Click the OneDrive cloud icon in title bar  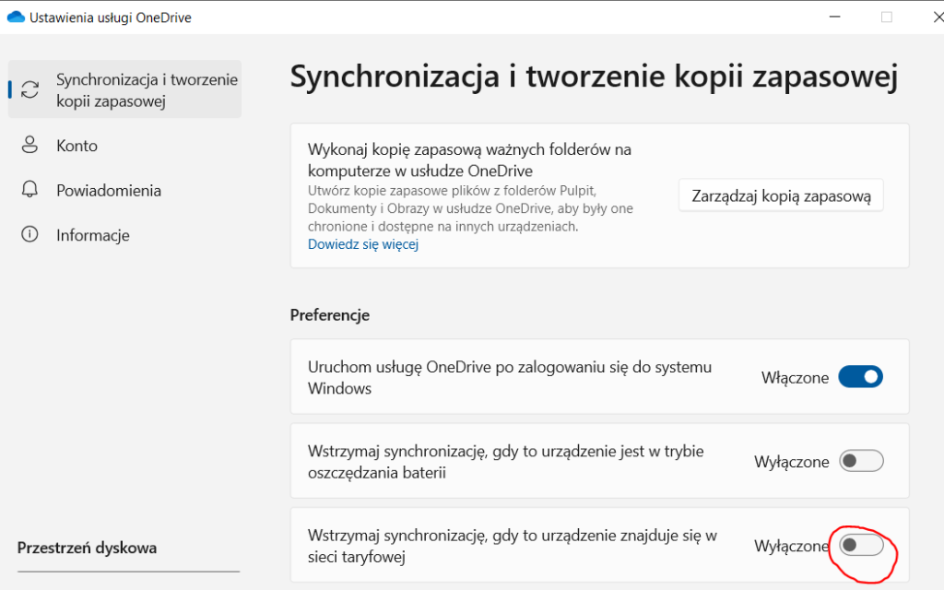coord(16,18)
